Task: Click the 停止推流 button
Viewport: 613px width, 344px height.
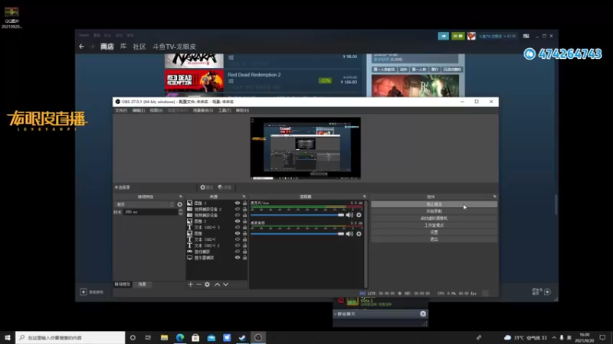Action: tap(434, 204)
